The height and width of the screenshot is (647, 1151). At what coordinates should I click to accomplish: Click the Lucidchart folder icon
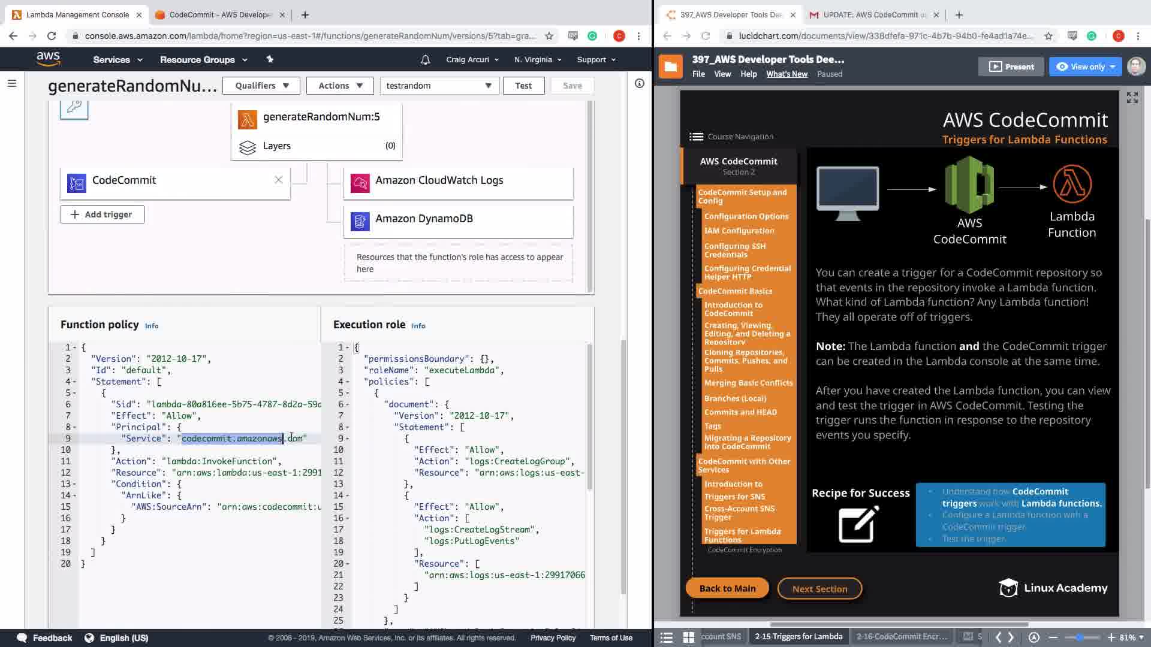coord(670,66)
